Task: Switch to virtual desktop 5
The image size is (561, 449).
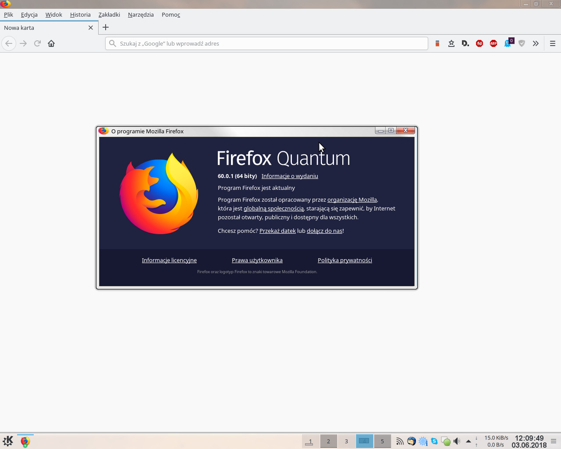Action: point(382,441)
